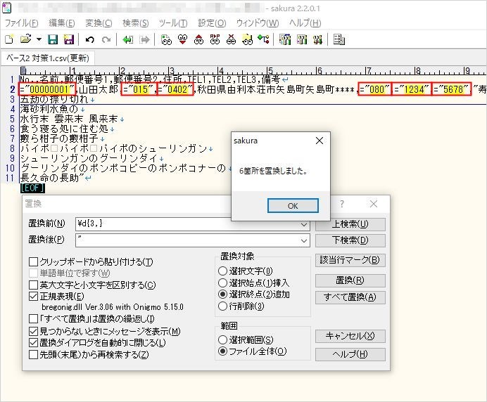The width and height of the screenshot is (487, 402).
Task: Click the キャンセル(X) button
Action: tap(350, 336)
